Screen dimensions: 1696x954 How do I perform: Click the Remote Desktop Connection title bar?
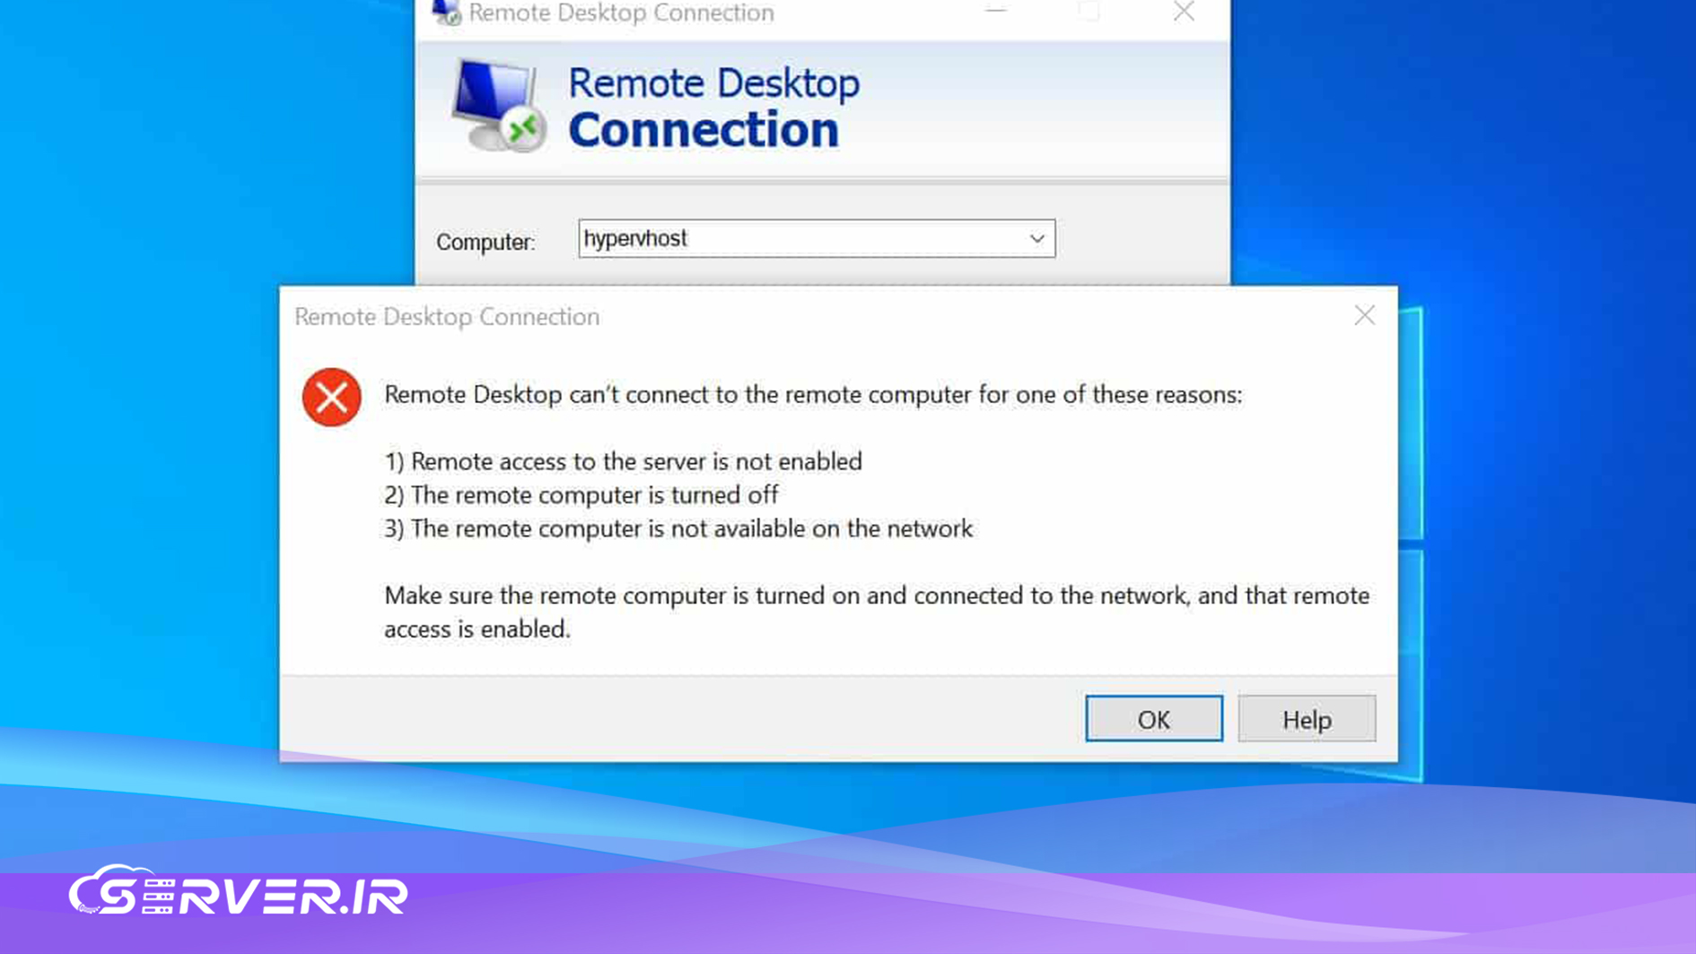pyautogui.click(x=619, y=13)
